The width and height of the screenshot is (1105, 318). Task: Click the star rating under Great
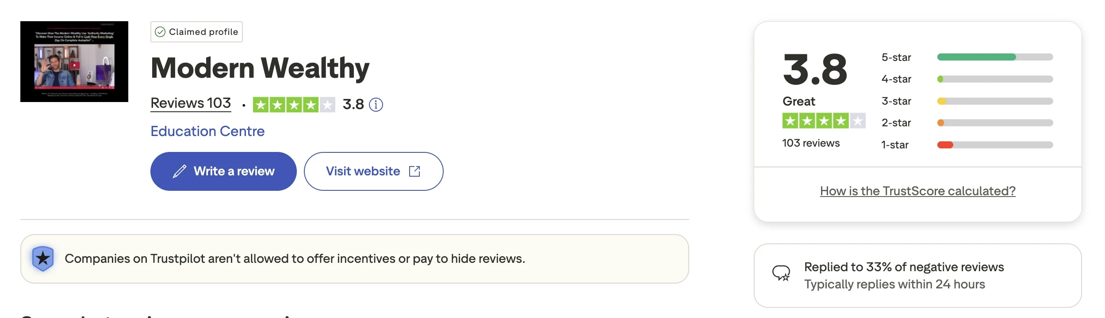coord(824,121)
